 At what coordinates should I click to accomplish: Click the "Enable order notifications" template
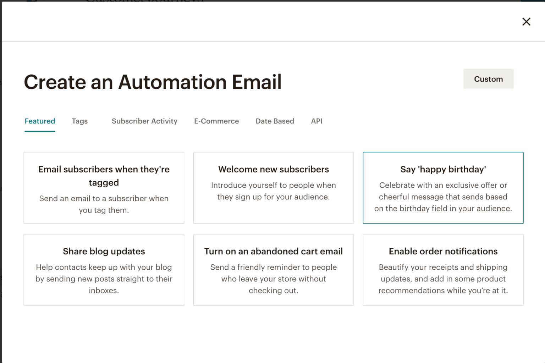[x=443, y=270]
